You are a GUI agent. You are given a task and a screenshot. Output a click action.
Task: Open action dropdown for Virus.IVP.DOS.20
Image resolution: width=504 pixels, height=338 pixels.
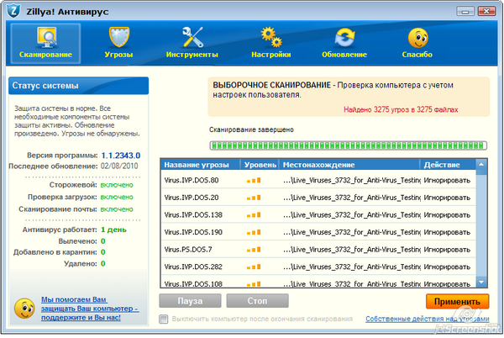447,198
